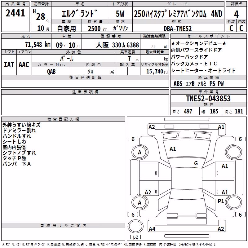Select the exterior color パール

[x=67, y=59]
